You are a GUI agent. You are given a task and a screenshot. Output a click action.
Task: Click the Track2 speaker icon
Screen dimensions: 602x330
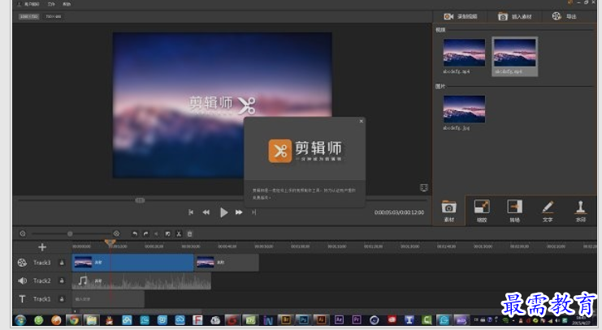tap(22, 281)
